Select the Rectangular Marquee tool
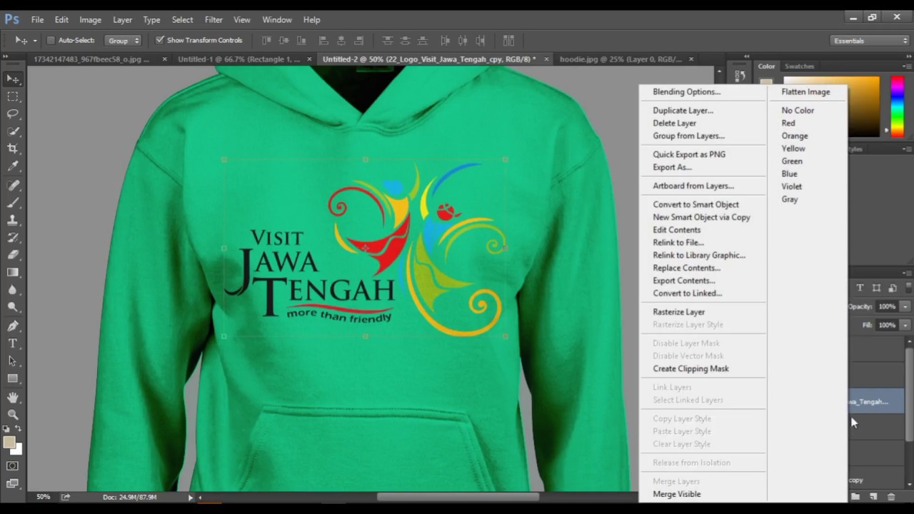914x514 pixels. 13,96
